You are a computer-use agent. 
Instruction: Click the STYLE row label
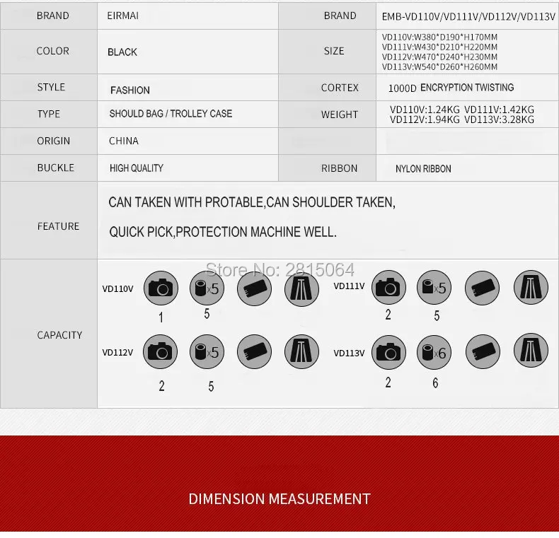point(51,87)
